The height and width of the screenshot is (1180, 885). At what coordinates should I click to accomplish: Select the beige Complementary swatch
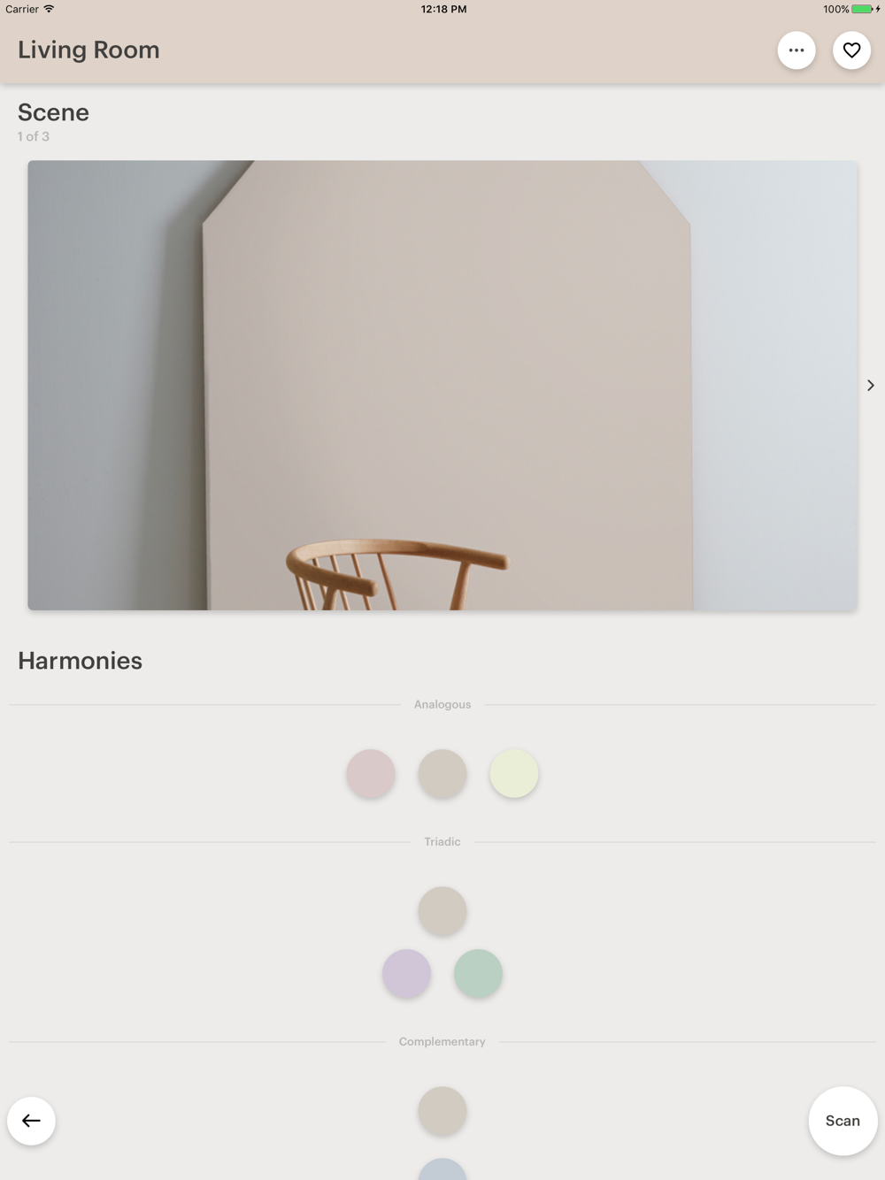pyautogui.click(x=442, y=1111)
